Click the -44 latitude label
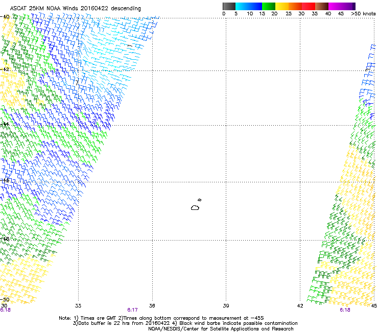The height and width of the screenshot is (332, 378). tap(5, 124)
